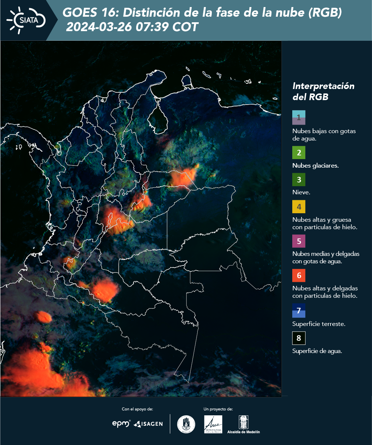372x445 pixels.
Task: Select the blue swatch numbered 7
Action: coord(299,310)
